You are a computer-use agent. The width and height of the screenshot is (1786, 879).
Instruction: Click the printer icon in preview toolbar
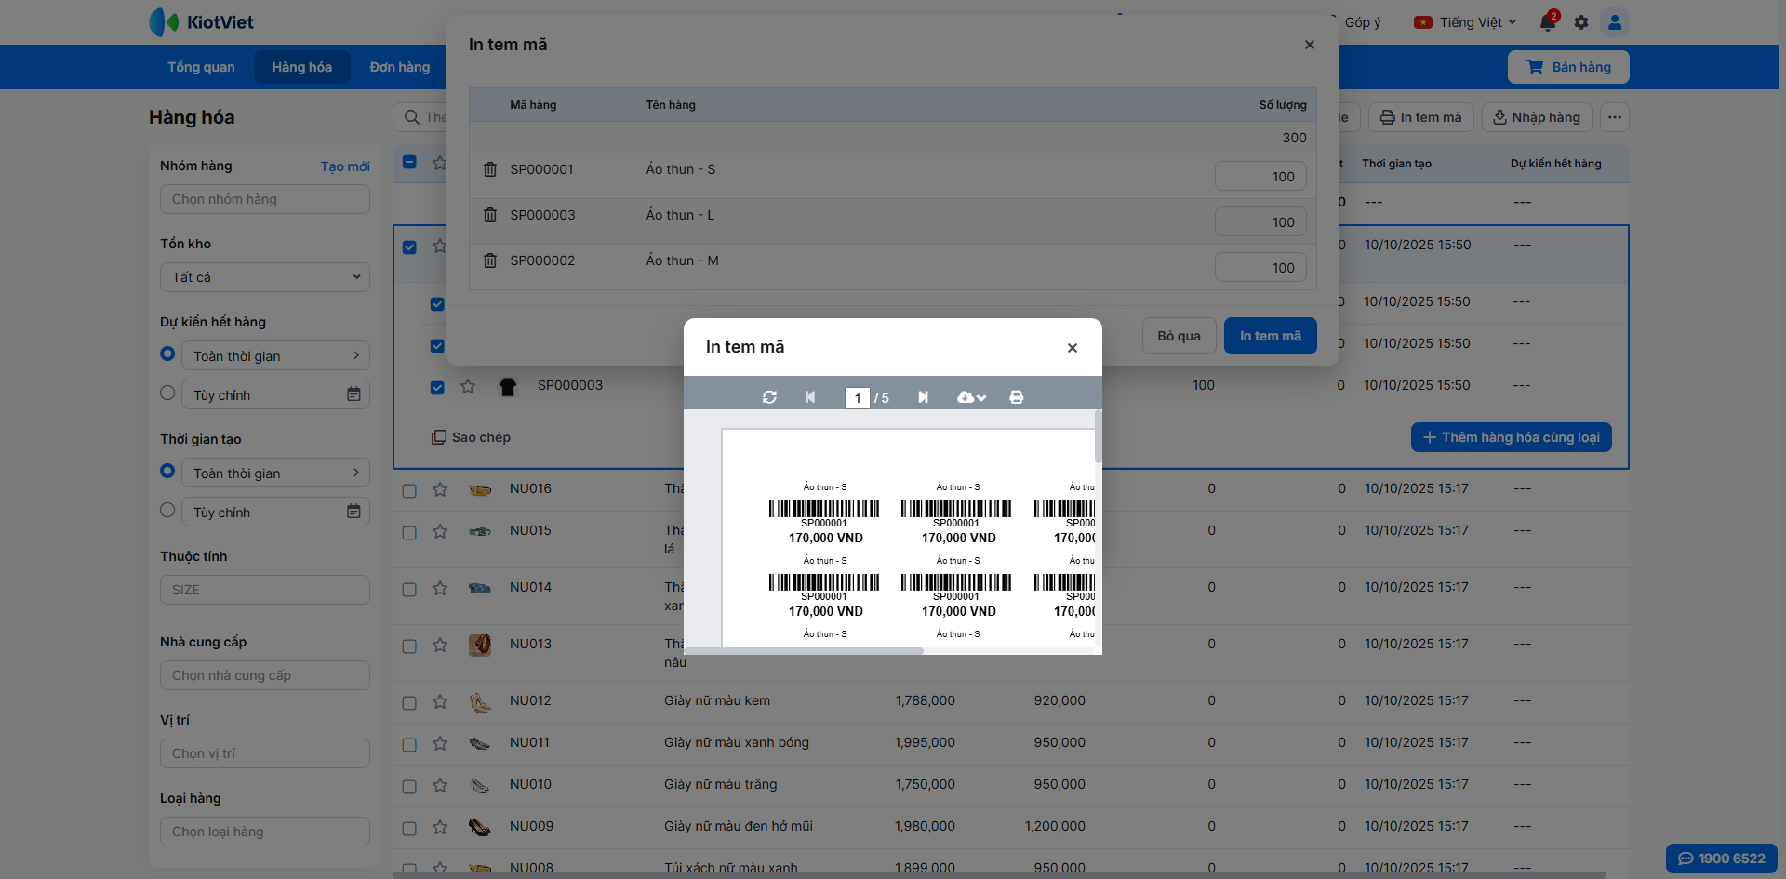click(1017, 397)
